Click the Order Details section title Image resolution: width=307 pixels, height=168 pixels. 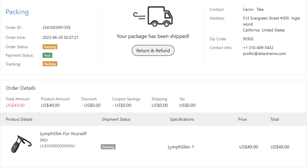click(x=21, y=88)
